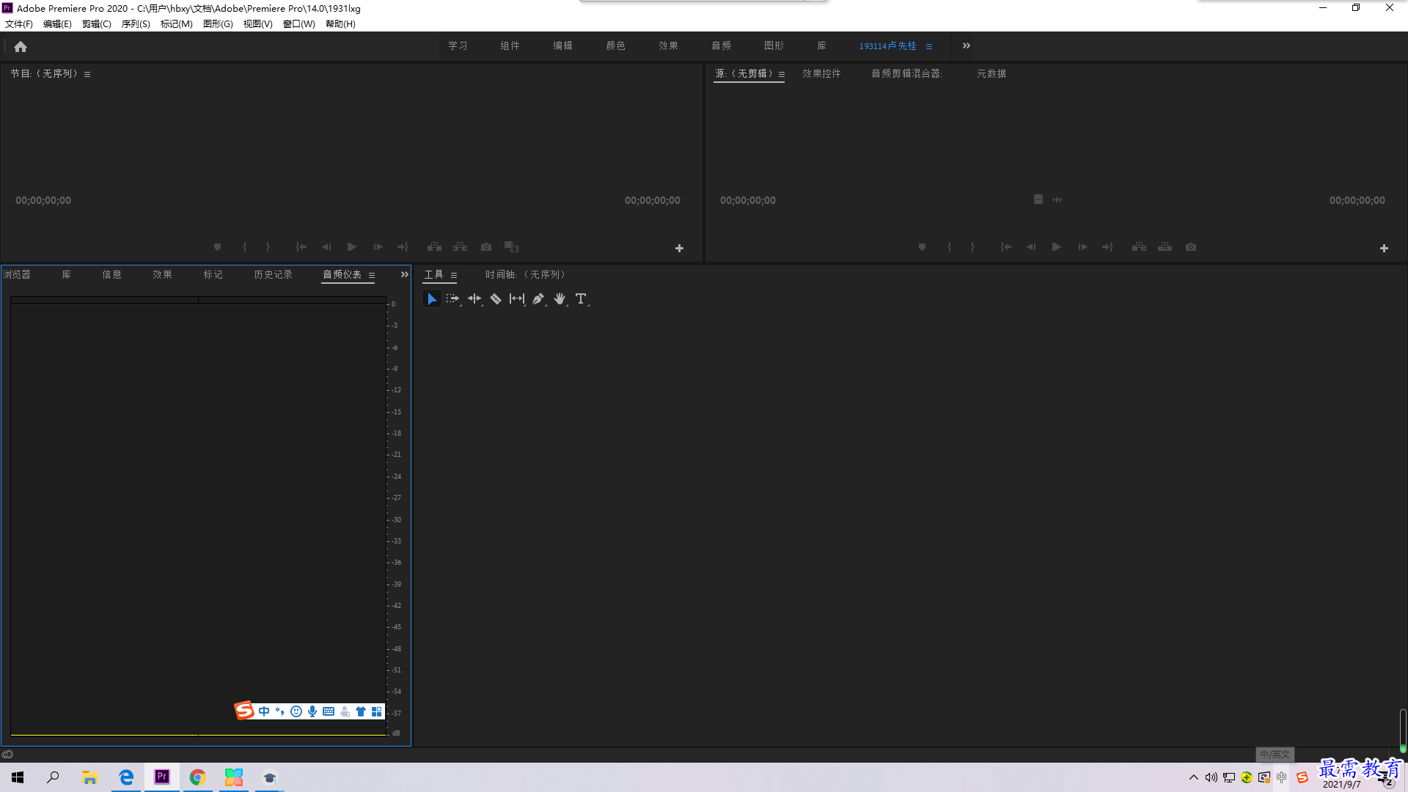The width and height of the screenshot is (1408, 792).
Task: Click Drag Video Only filmstrip icon
Action: (x=1038, y=199)
